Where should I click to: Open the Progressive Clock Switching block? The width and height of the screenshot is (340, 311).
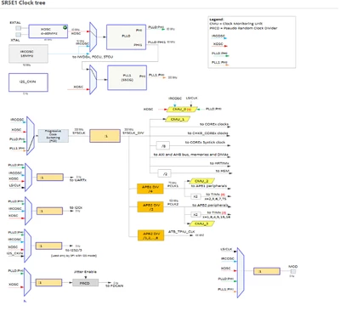click(x=54, y=136)
